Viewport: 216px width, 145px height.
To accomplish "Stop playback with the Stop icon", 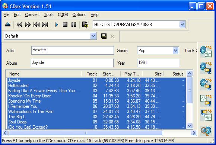I will pos(65,25).
